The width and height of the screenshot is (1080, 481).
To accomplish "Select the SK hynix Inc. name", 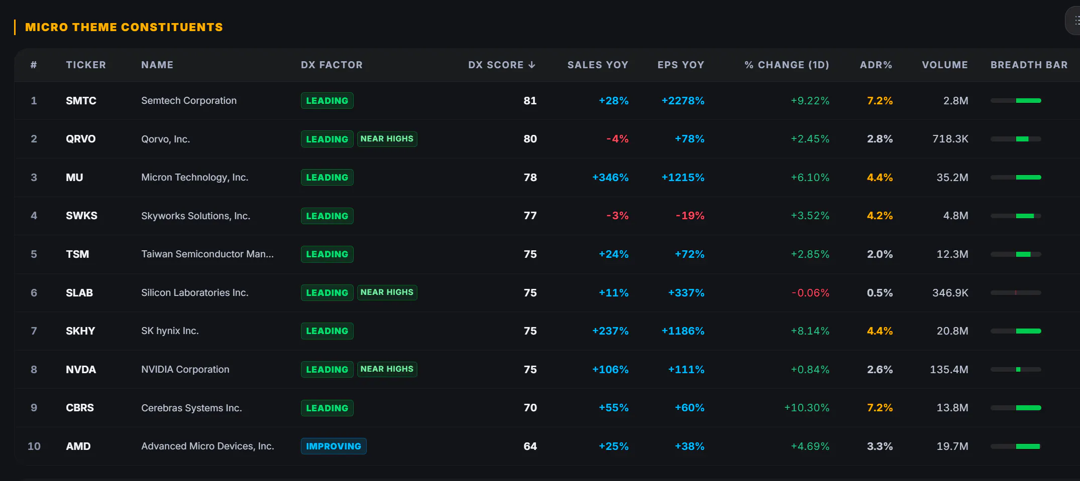I will [170, 331].
